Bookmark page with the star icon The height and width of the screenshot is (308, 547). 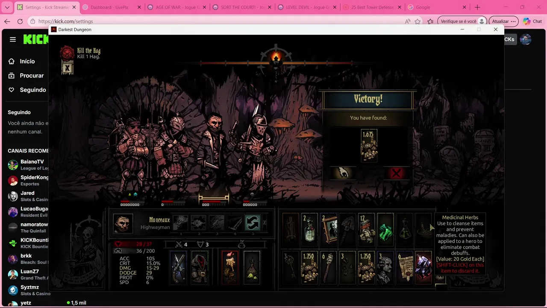point(418,21)
